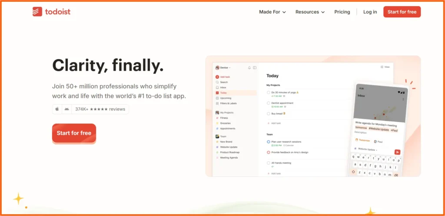The width and height of the screenshot is (445, 216).
Task: Toggle the sidebar layout icon
Action: click(x=255, y=68)
